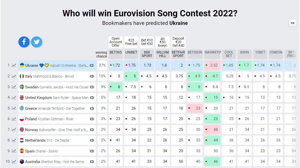Click Sweden's green BET365 odds of 8
300x168 pixels.
point(116,87)
